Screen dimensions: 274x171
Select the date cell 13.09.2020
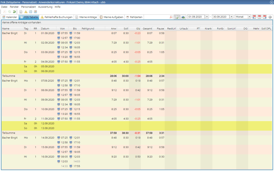48,128
